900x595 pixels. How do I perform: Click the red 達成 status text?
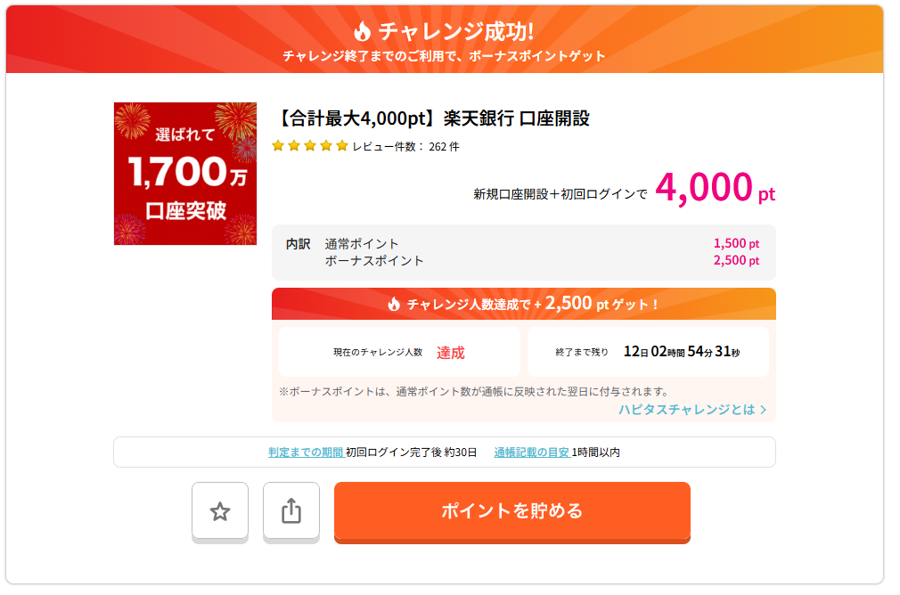click(x=450, y=353)
